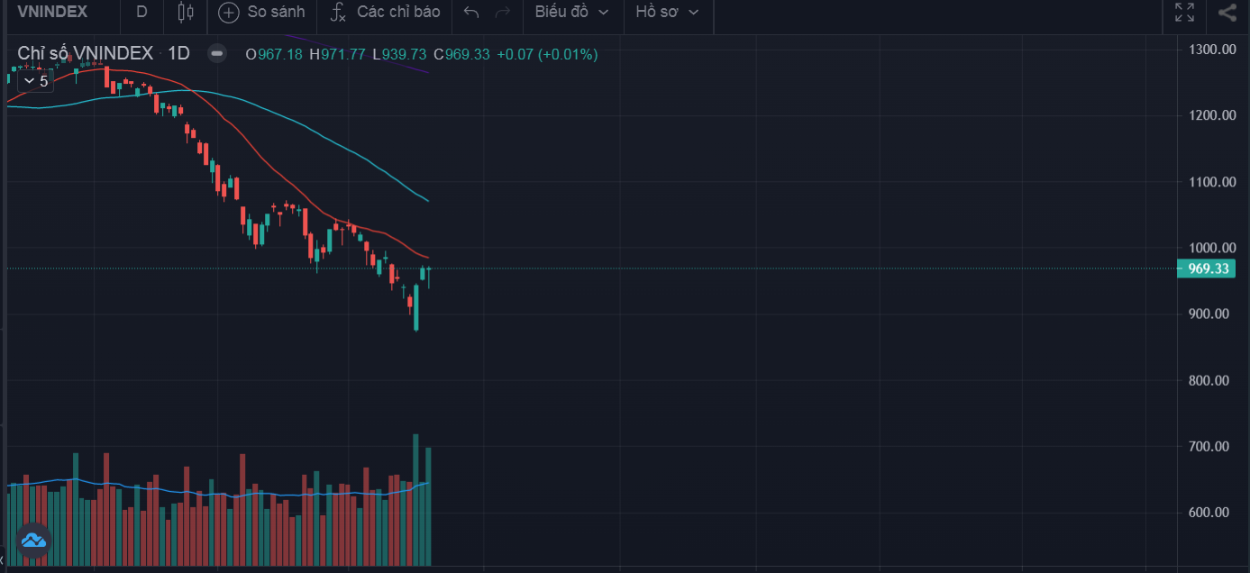Undo the last chart action
The image size is (1250, 573).
tap(470, 13)
